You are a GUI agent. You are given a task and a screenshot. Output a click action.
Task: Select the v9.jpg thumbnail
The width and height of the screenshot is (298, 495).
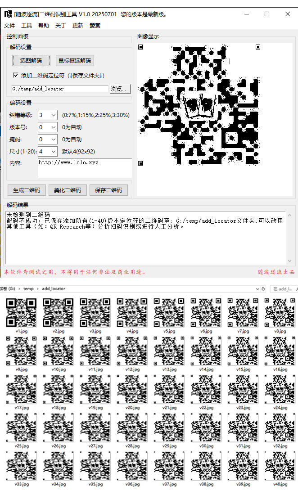point(22,351)
